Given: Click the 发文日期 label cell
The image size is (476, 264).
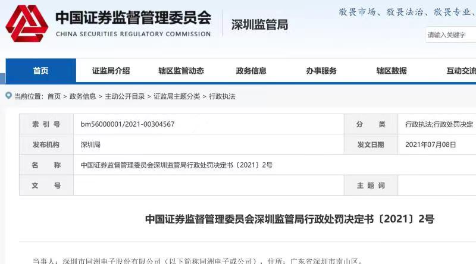Looking at the screenshot, I should coord(371,144).
